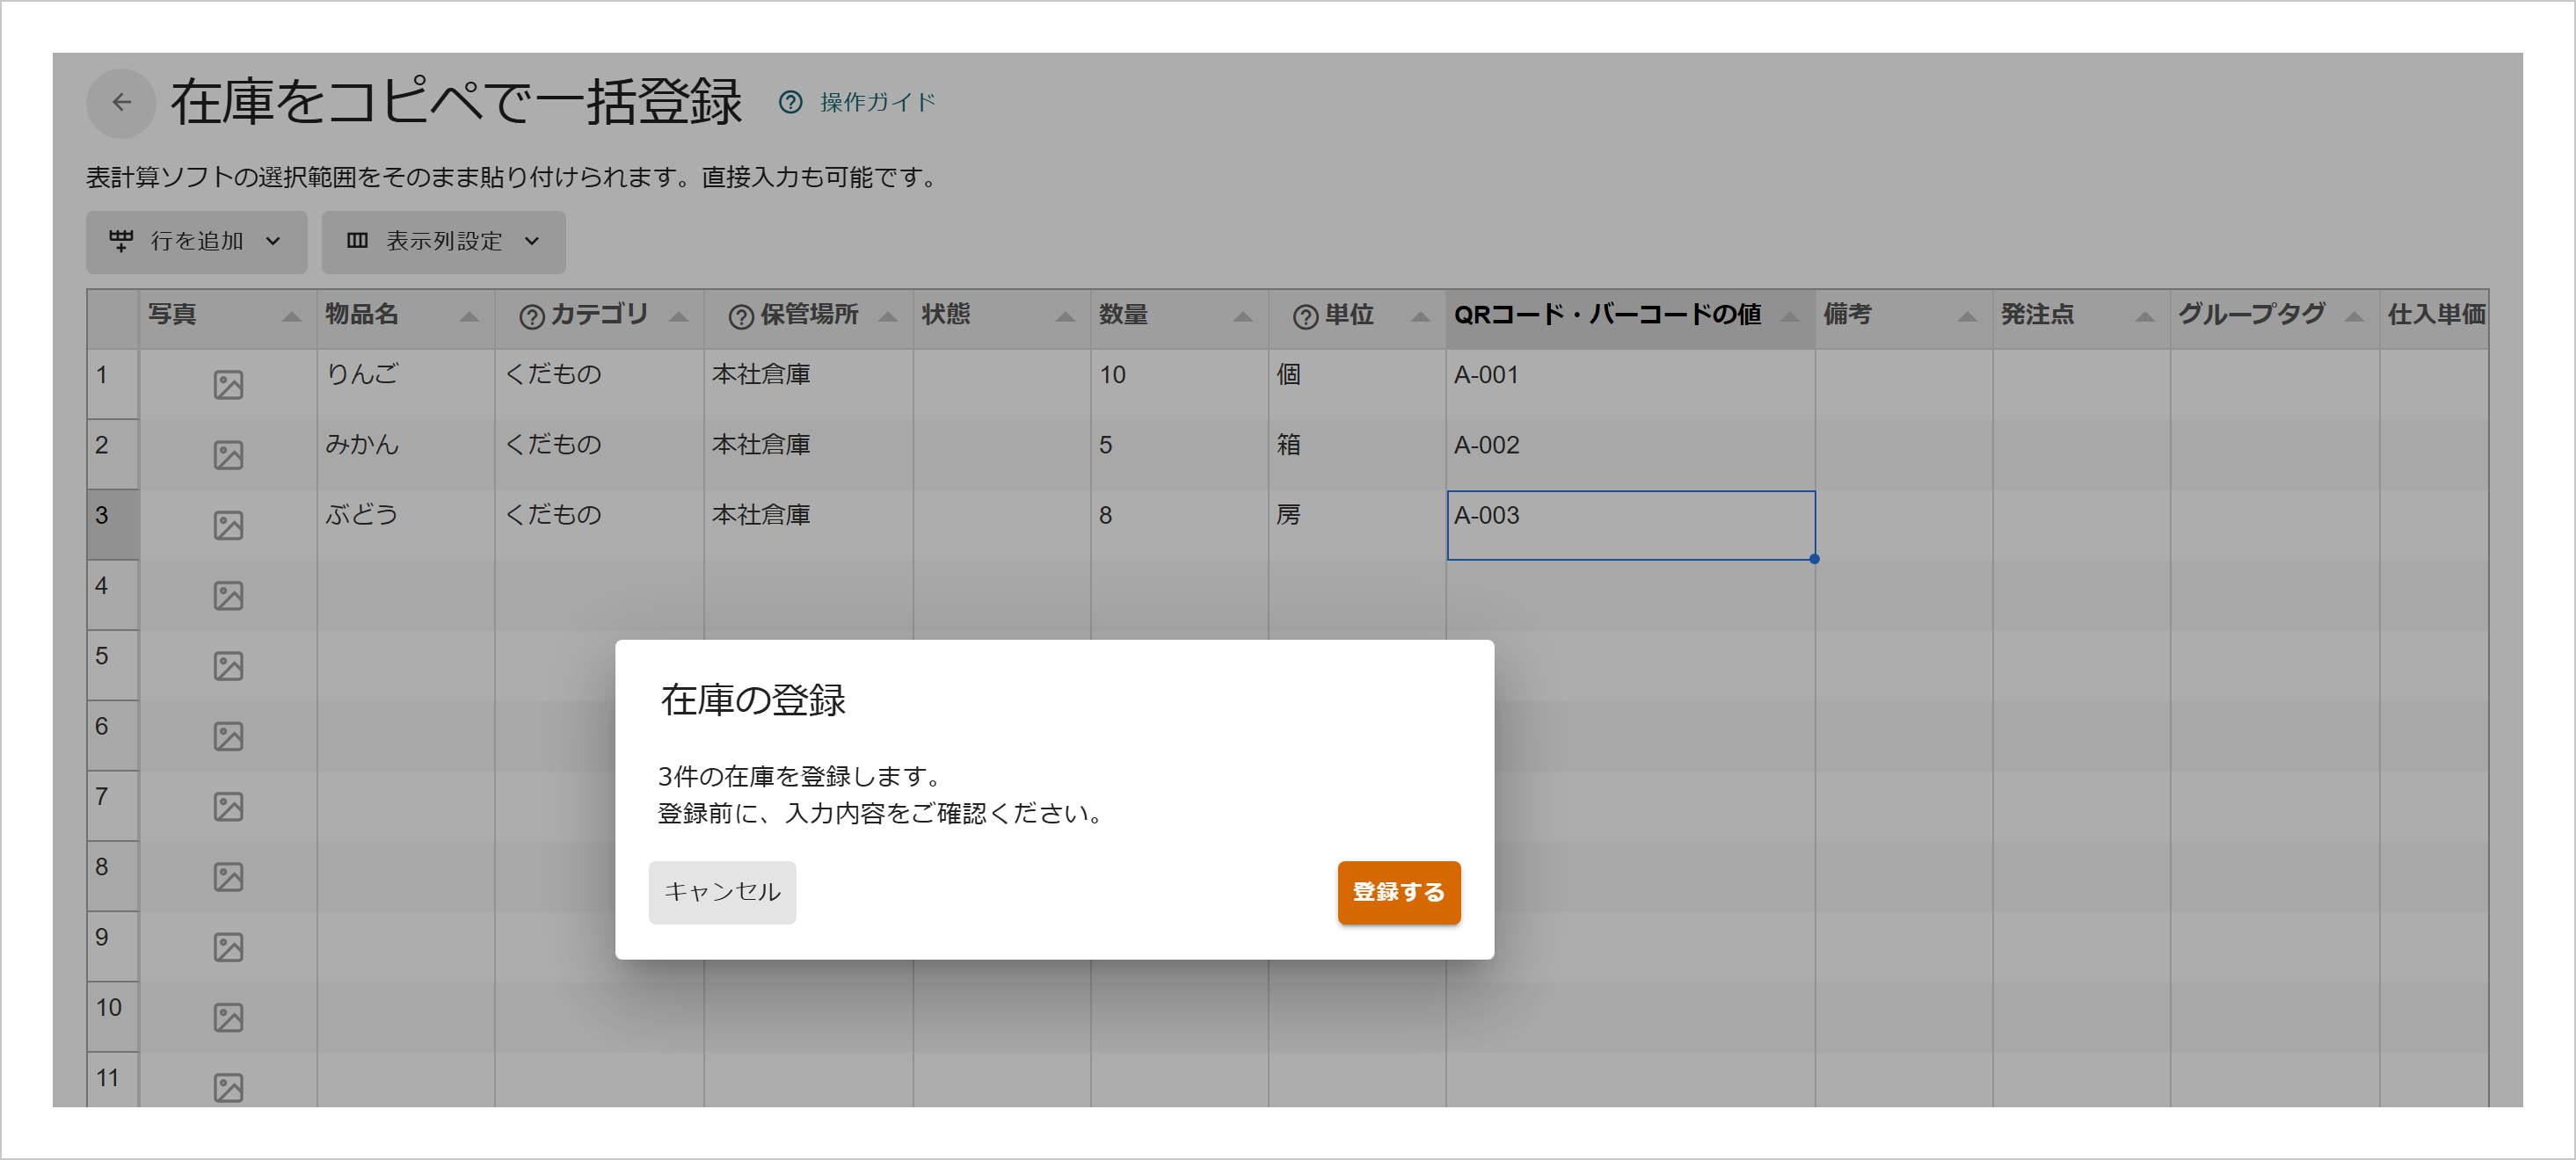Sort by the 物品名 column arrow
This screenshot has width=2576, height=1160.
click(x=468, y=318)
